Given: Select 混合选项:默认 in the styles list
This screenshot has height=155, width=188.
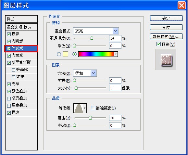Looking at the screenshot, I should [x=21, y=27].
